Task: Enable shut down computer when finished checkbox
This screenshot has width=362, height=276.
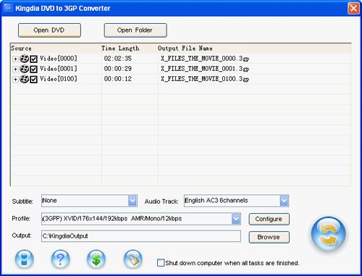Action: pos(161,263)
